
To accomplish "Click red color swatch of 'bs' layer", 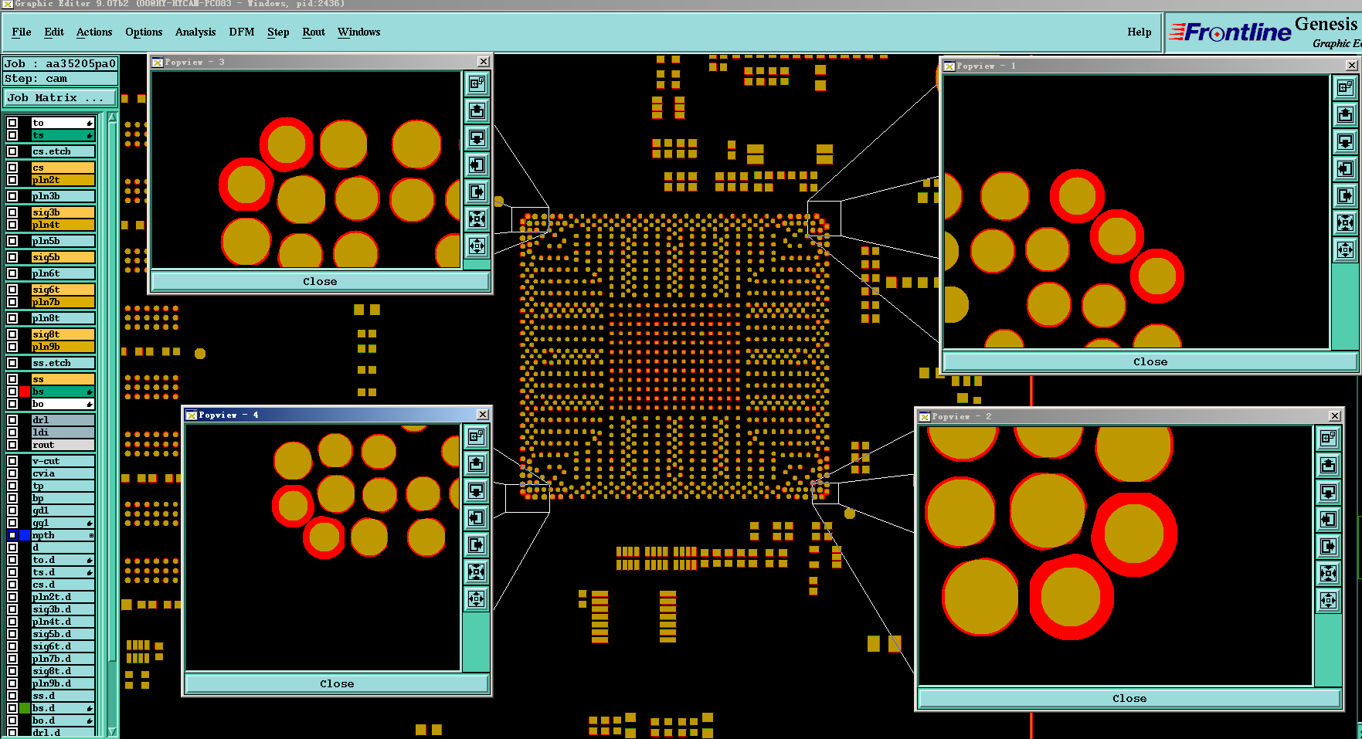I will tap(25, 392).
